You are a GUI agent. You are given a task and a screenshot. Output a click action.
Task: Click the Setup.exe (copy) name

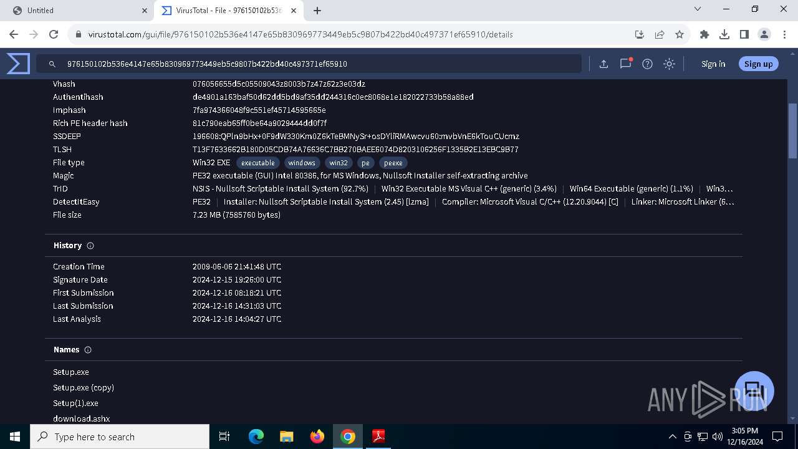pos(84,388)
